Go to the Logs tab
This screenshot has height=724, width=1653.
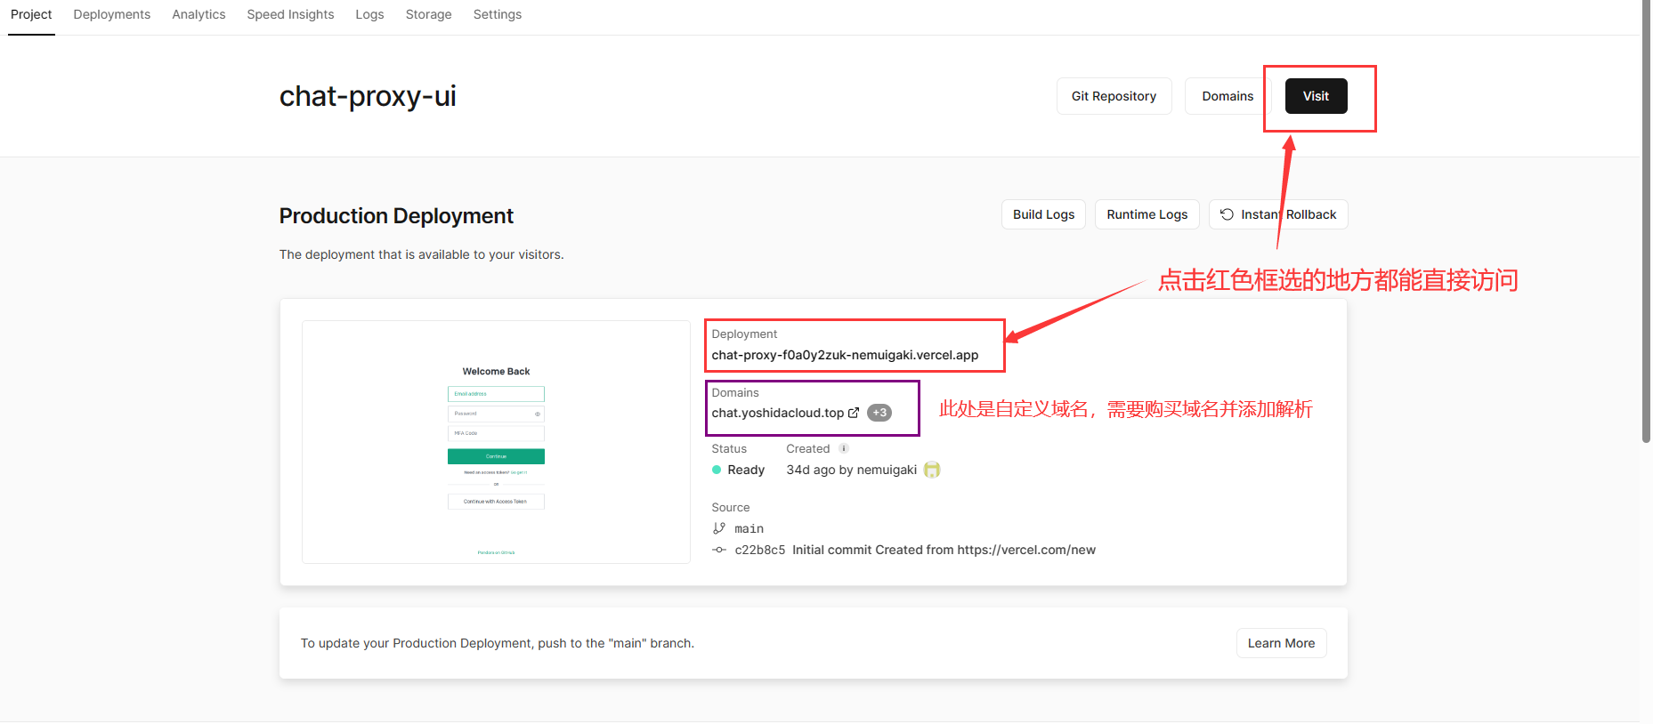[369, 14]
